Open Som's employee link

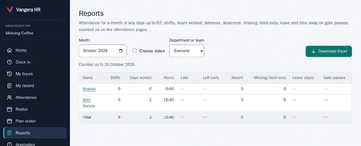pos(87,100)
